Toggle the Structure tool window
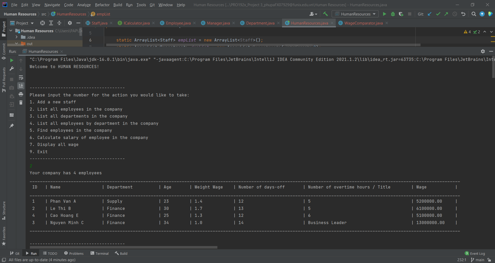495x263 pixels. click(4, 210)
